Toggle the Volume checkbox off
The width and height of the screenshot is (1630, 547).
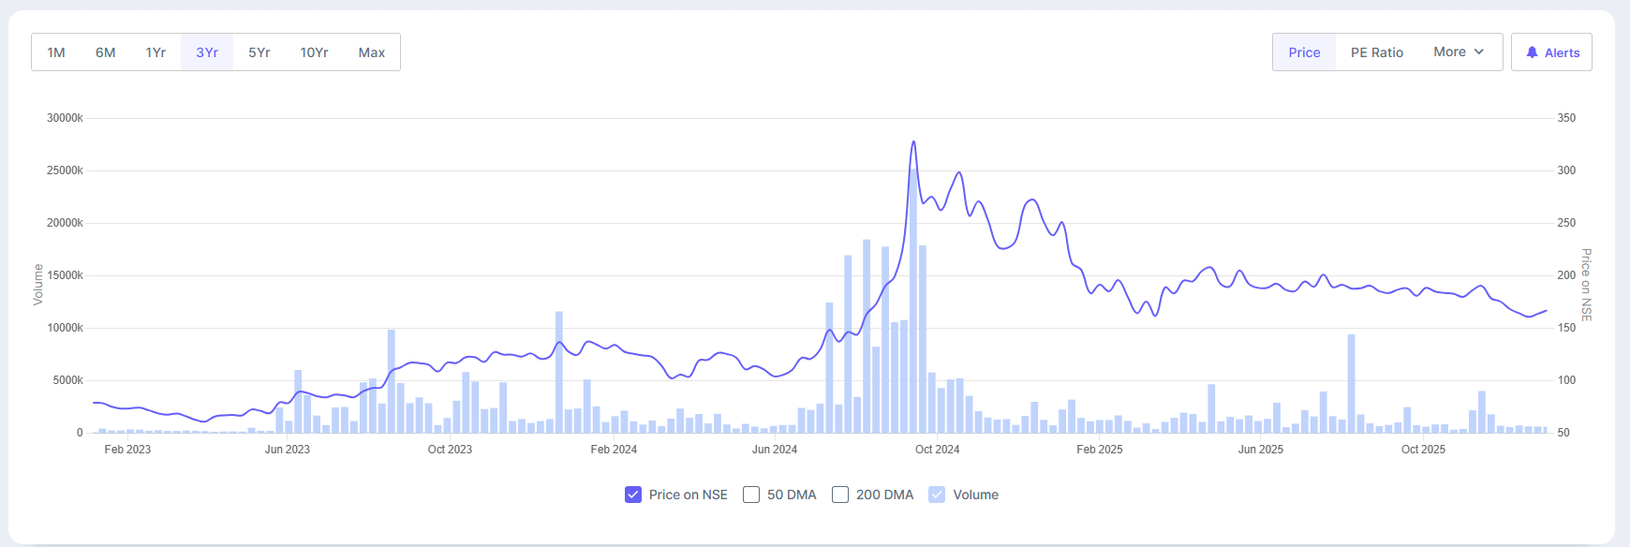937,495
